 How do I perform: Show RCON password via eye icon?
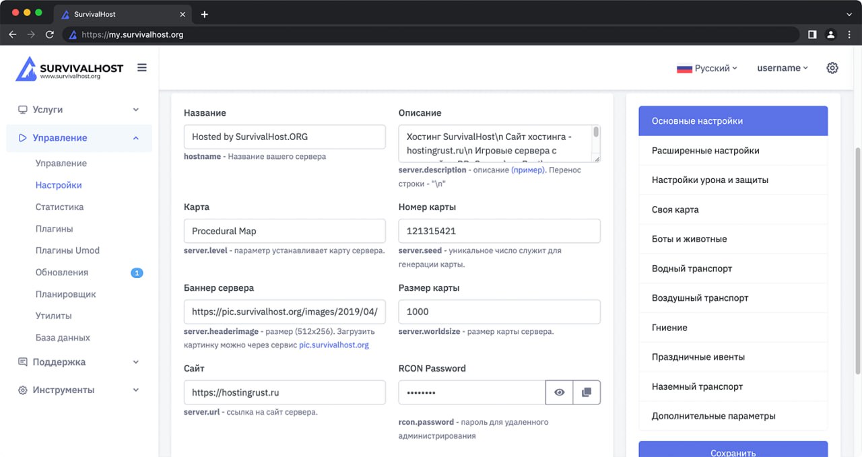(x=559, y=392)
